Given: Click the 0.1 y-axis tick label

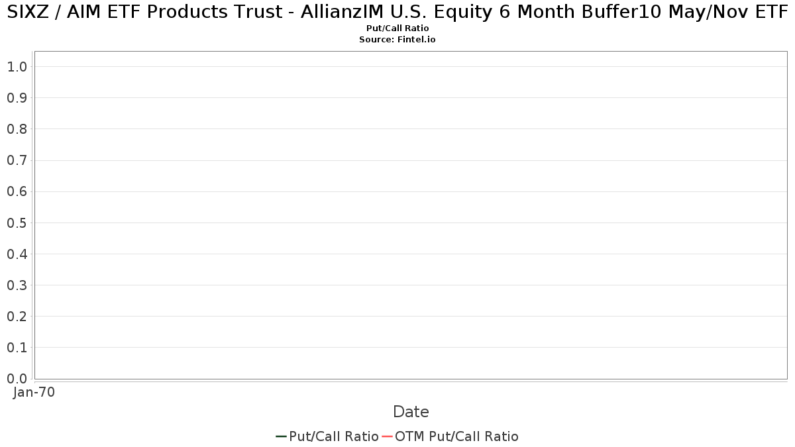Looking at the screenshot, I should tap(17, 348).
